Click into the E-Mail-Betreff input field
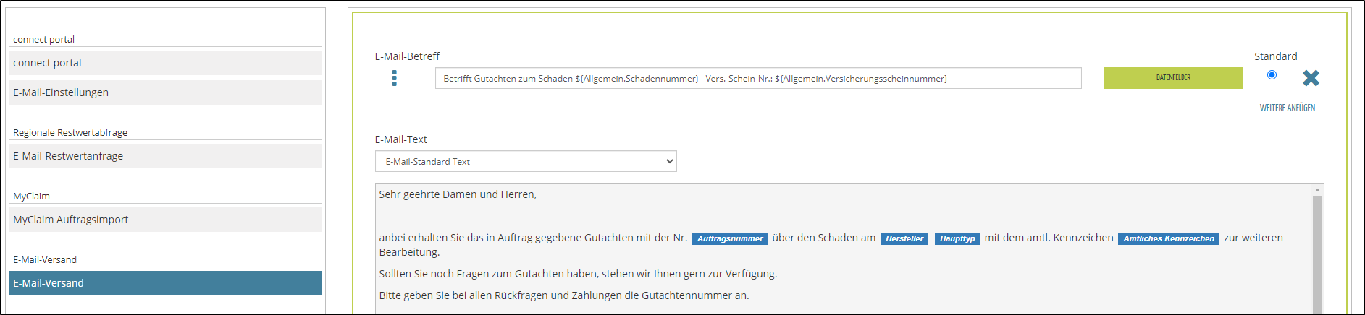Image resolution: width=1365 pixels, height=315 pixels. tap(757, 78)
